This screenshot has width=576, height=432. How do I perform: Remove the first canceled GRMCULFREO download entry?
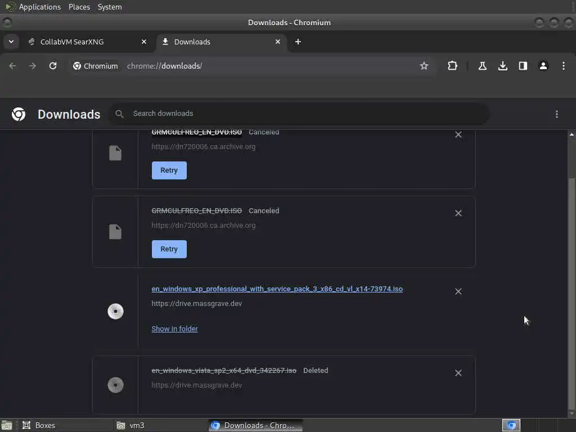coord(458,135)
